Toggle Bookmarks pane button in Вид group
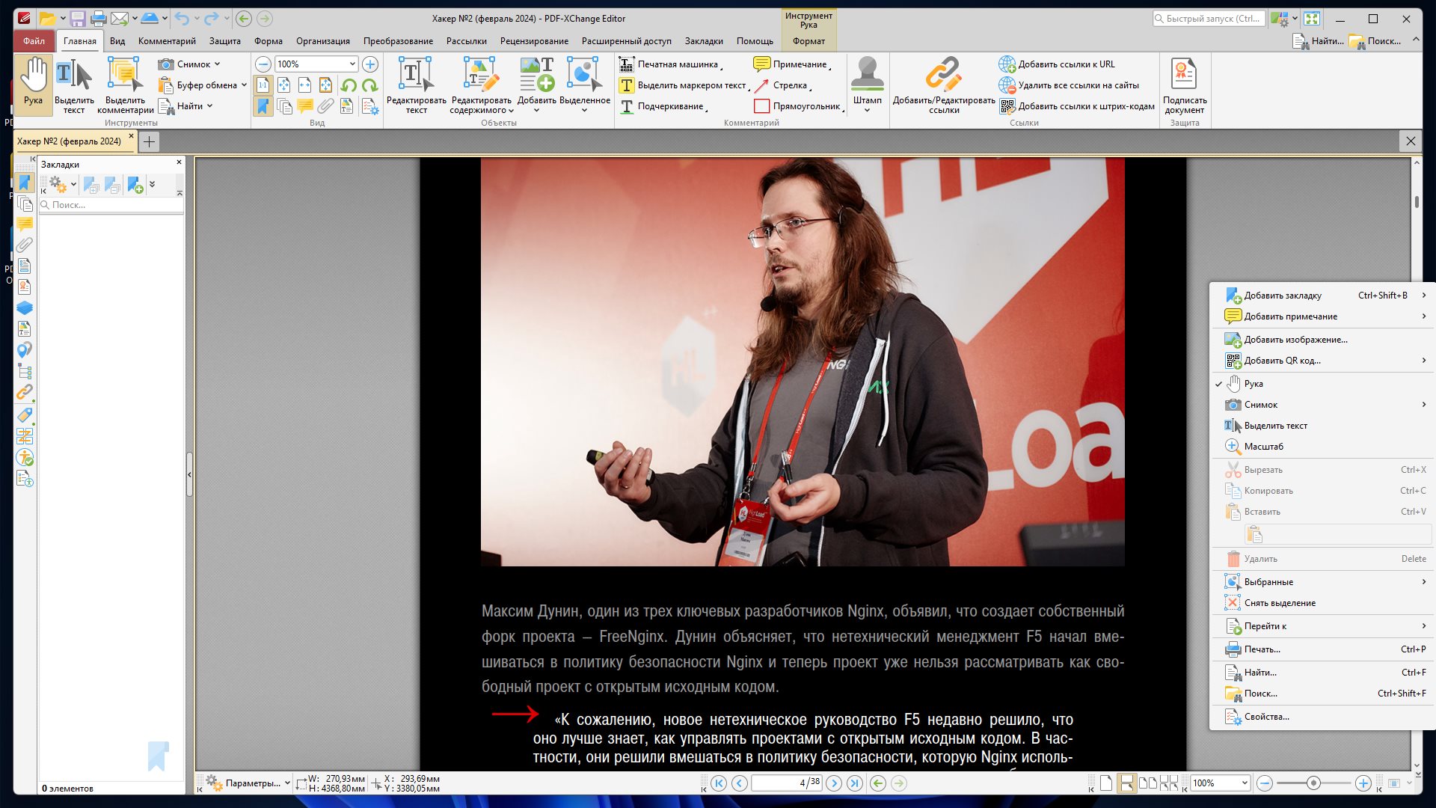Screen dimensions: 1436x808 click(263, 106)
